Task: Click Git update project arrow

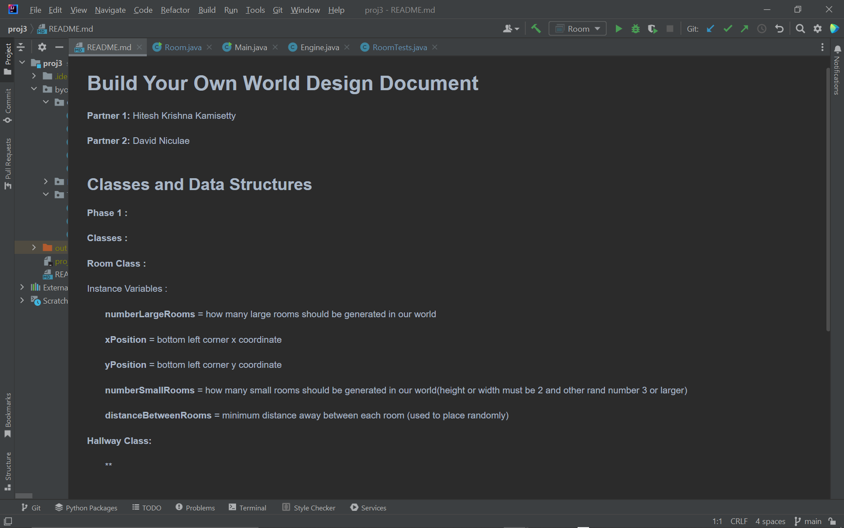Action: pyautogui.click(x=710, y=29)
